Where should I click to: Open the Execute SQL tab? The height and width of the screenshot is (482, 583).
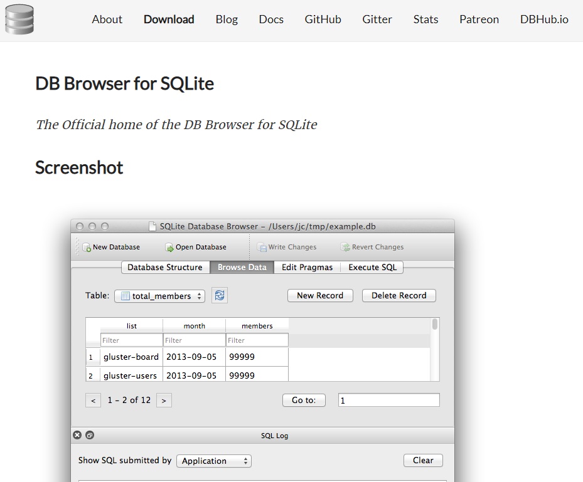pyautogui.click(x=372, y=268)
